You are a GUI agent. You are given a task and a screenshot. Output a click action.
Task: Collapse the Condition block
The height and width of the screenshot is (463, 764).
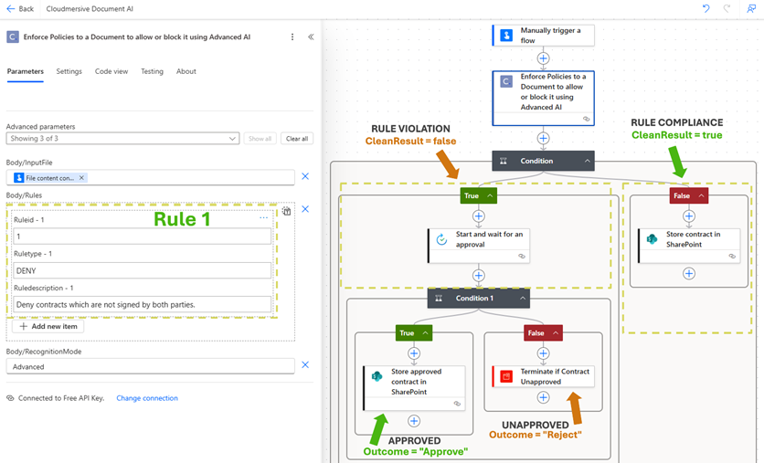[x=588, y=161]
